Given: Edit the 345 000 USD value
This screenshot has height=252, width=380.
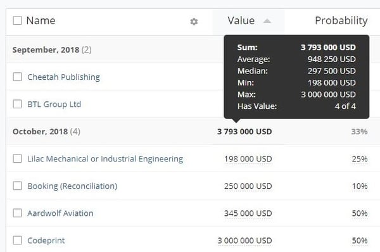Looking at the screenshot, I should tap(248, 213).
